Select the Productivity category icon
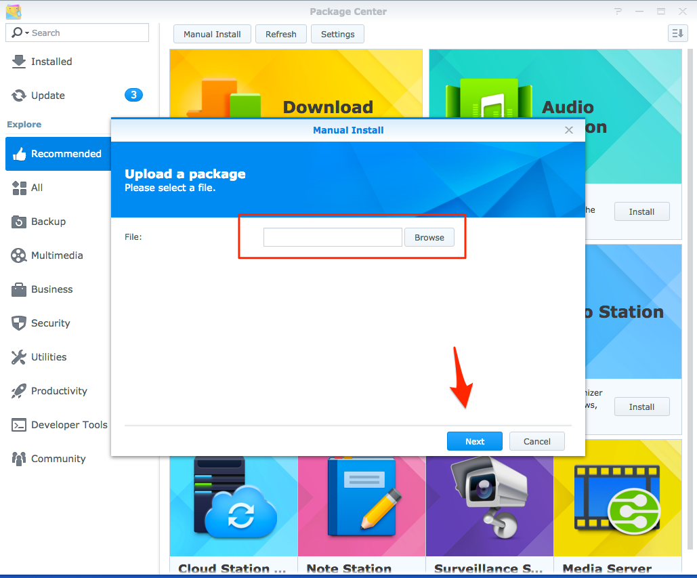 tap(20, 391)
